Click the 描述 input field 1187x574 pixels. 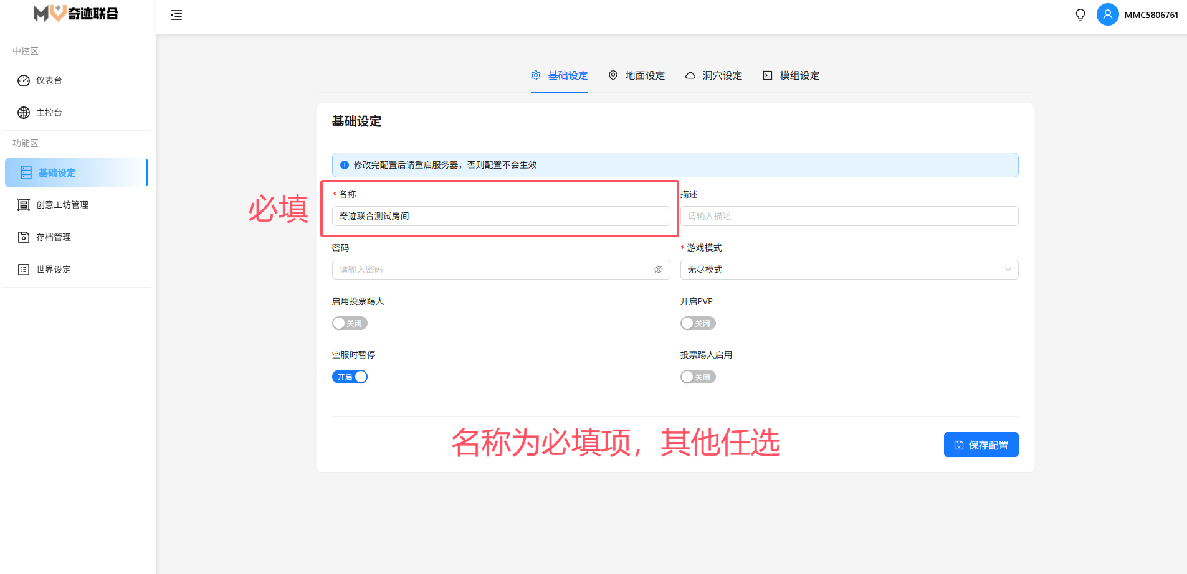pyautogui.click(x=849, y=216)
